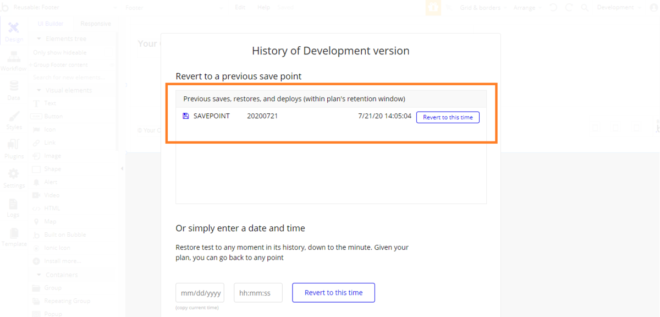Switch to the Responsive tab

[x=96, y=24]
